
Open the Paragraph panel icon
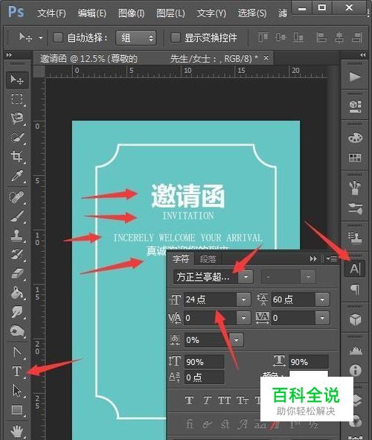click(x=355, y=290)
